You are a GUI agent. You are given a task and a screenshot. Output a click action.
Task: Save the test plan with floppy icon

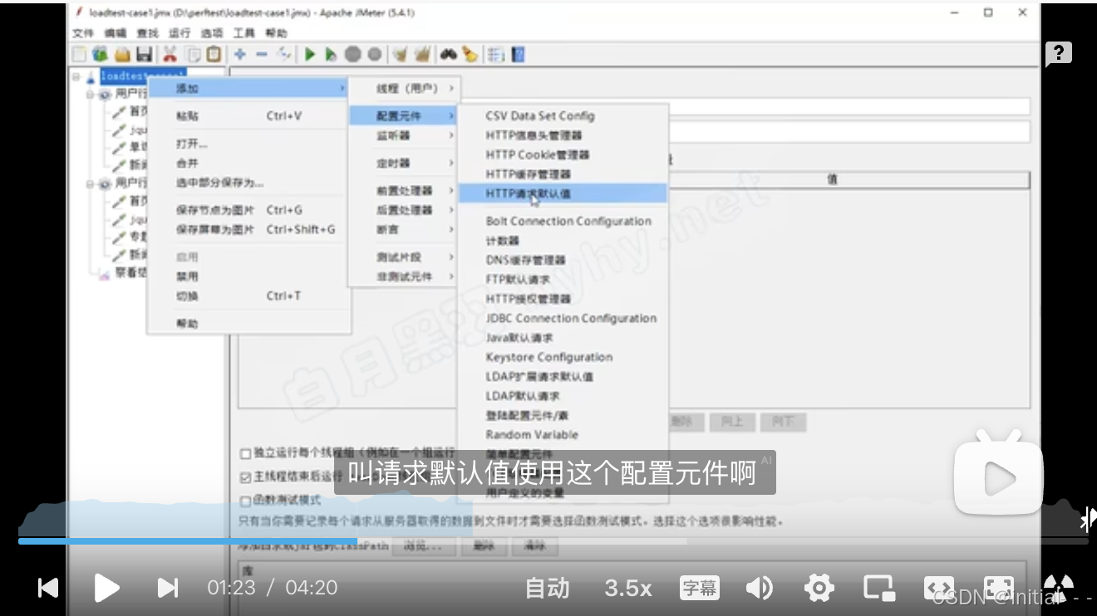click(x=144, y=55)
